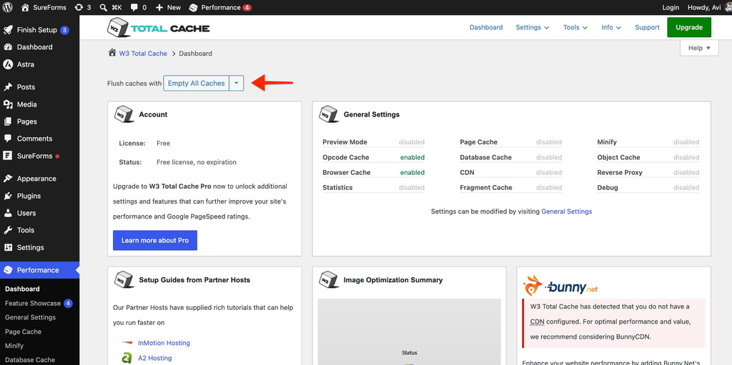The image size is (732, 365).
Task: Open General Settings submenu item
Action: [30, 317]
